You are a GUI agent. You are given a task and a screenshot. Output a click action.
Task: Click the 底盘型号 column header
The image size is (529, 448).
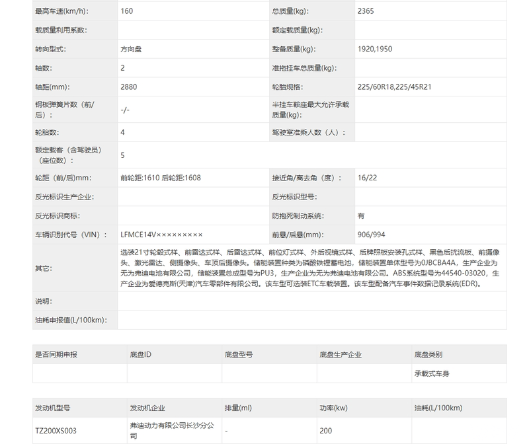239,355
